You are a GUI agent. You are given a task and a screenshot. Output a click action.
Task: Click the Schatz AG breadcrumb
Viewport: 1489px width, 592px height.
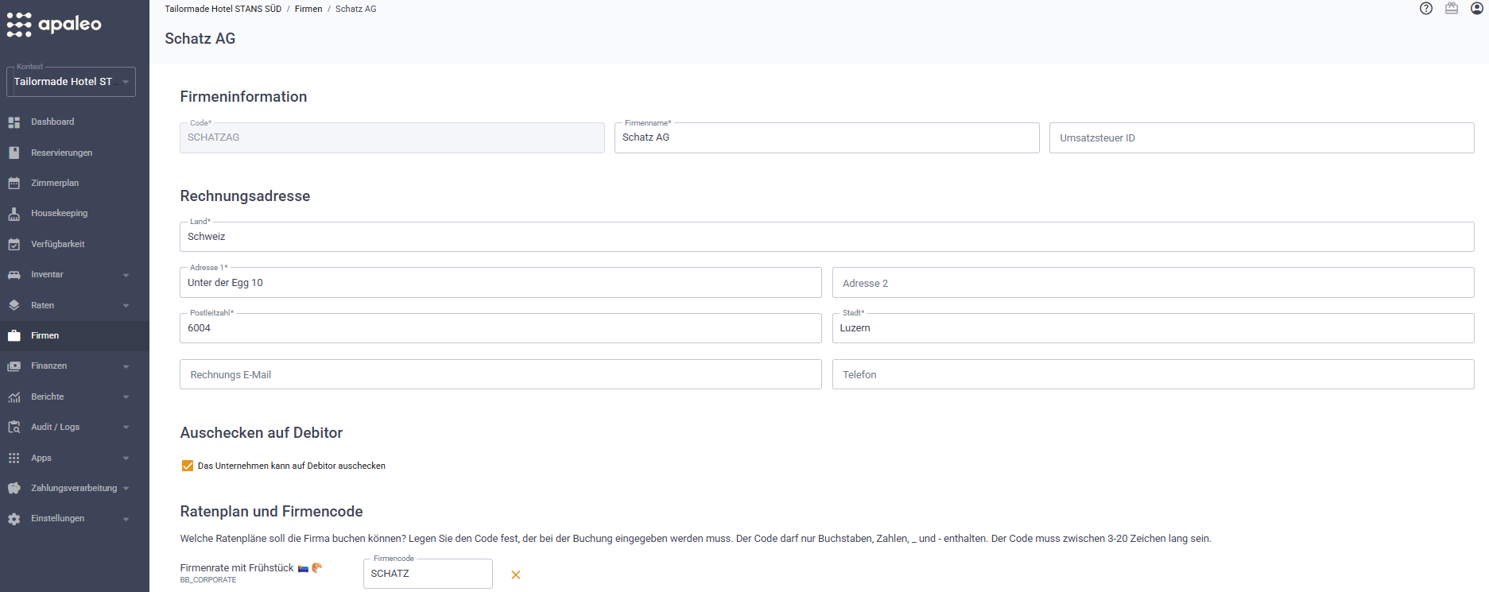pos(356,9)
